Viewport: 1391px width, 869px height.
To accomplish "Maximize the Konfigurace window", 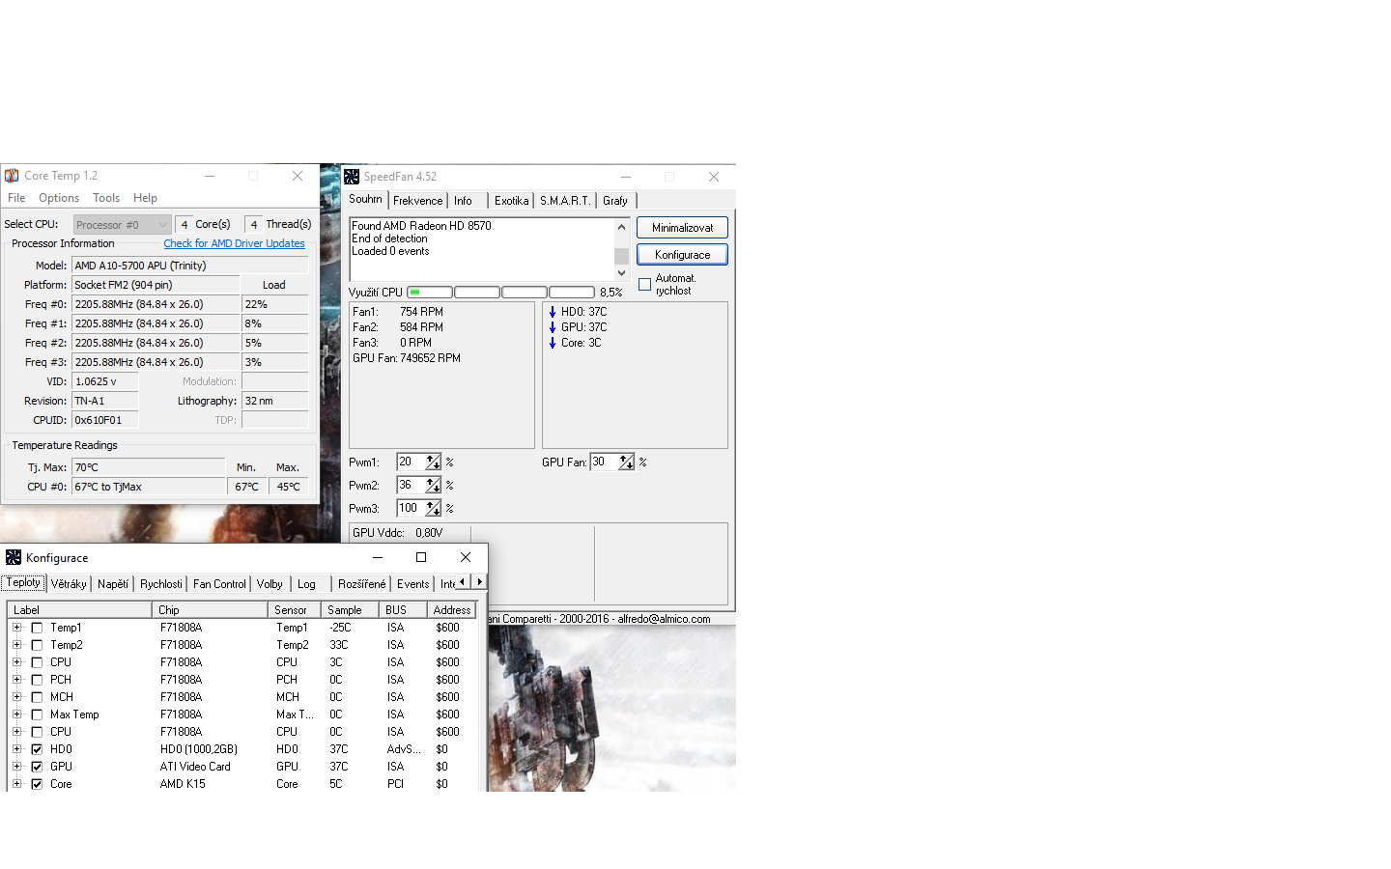I will click(421, 557).
